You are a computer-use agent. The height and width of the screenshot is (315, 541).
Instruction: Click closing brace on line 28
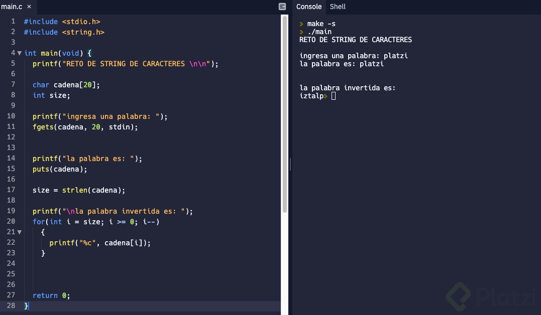26,305
